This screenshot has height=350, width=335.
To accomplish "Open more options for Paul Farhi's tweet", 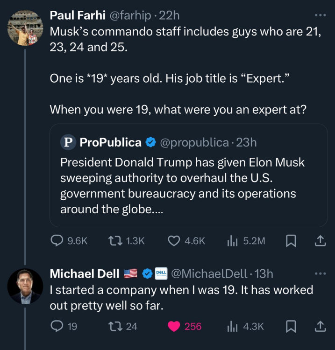I will (320, 15).
